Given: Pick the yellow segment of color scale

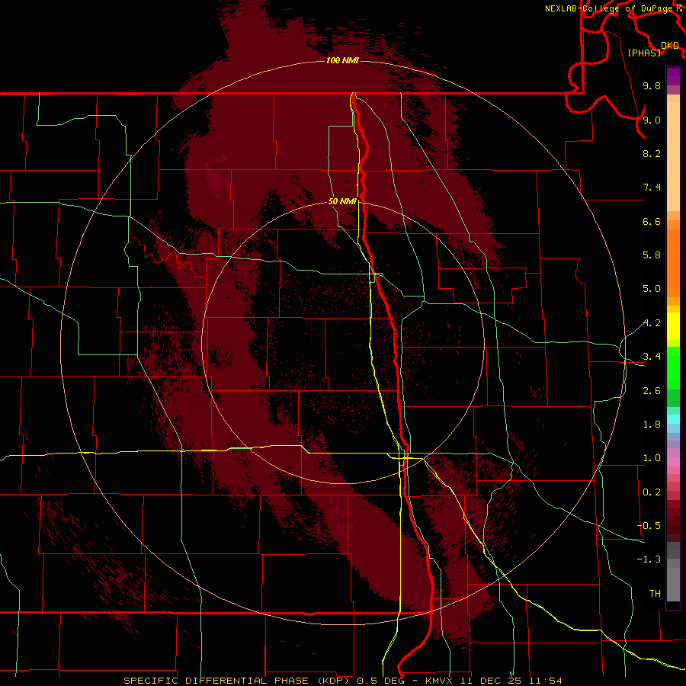Looking at the screenshot, I should click(673, 326).
